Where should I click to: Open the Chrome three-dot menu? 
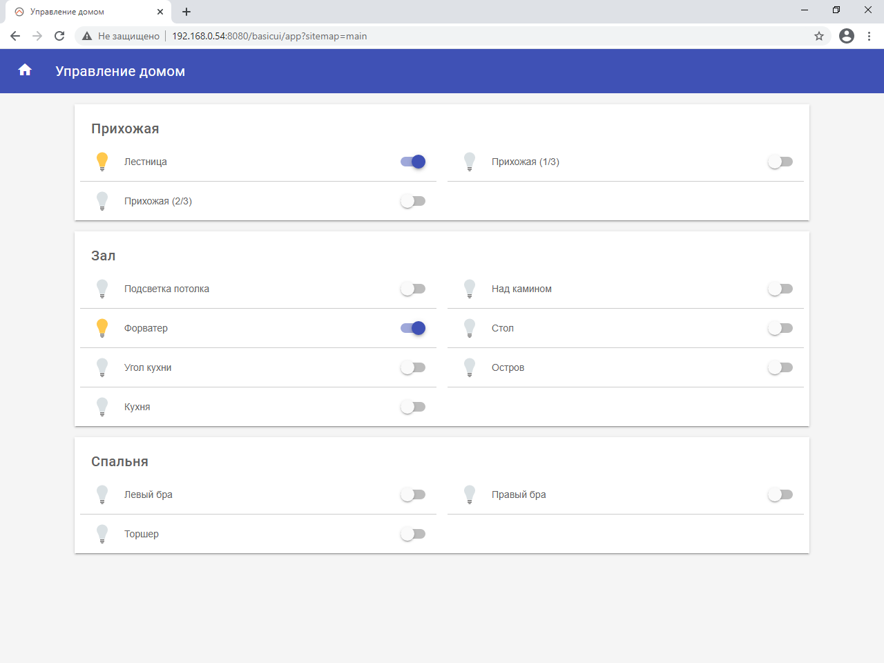tap(869, 36)
